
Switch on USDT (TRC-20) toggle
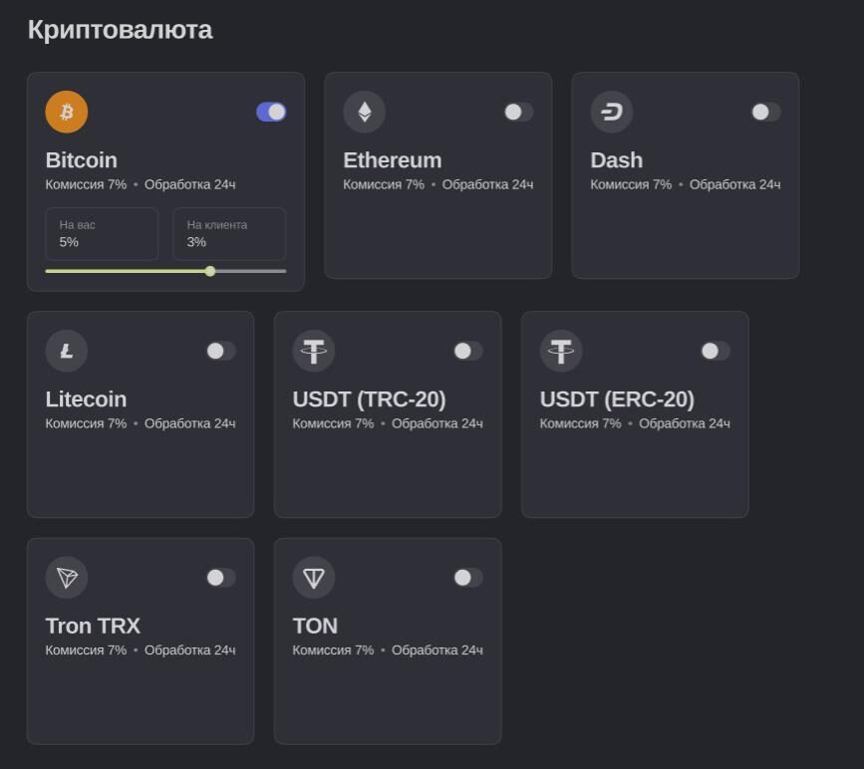[467, 351]
